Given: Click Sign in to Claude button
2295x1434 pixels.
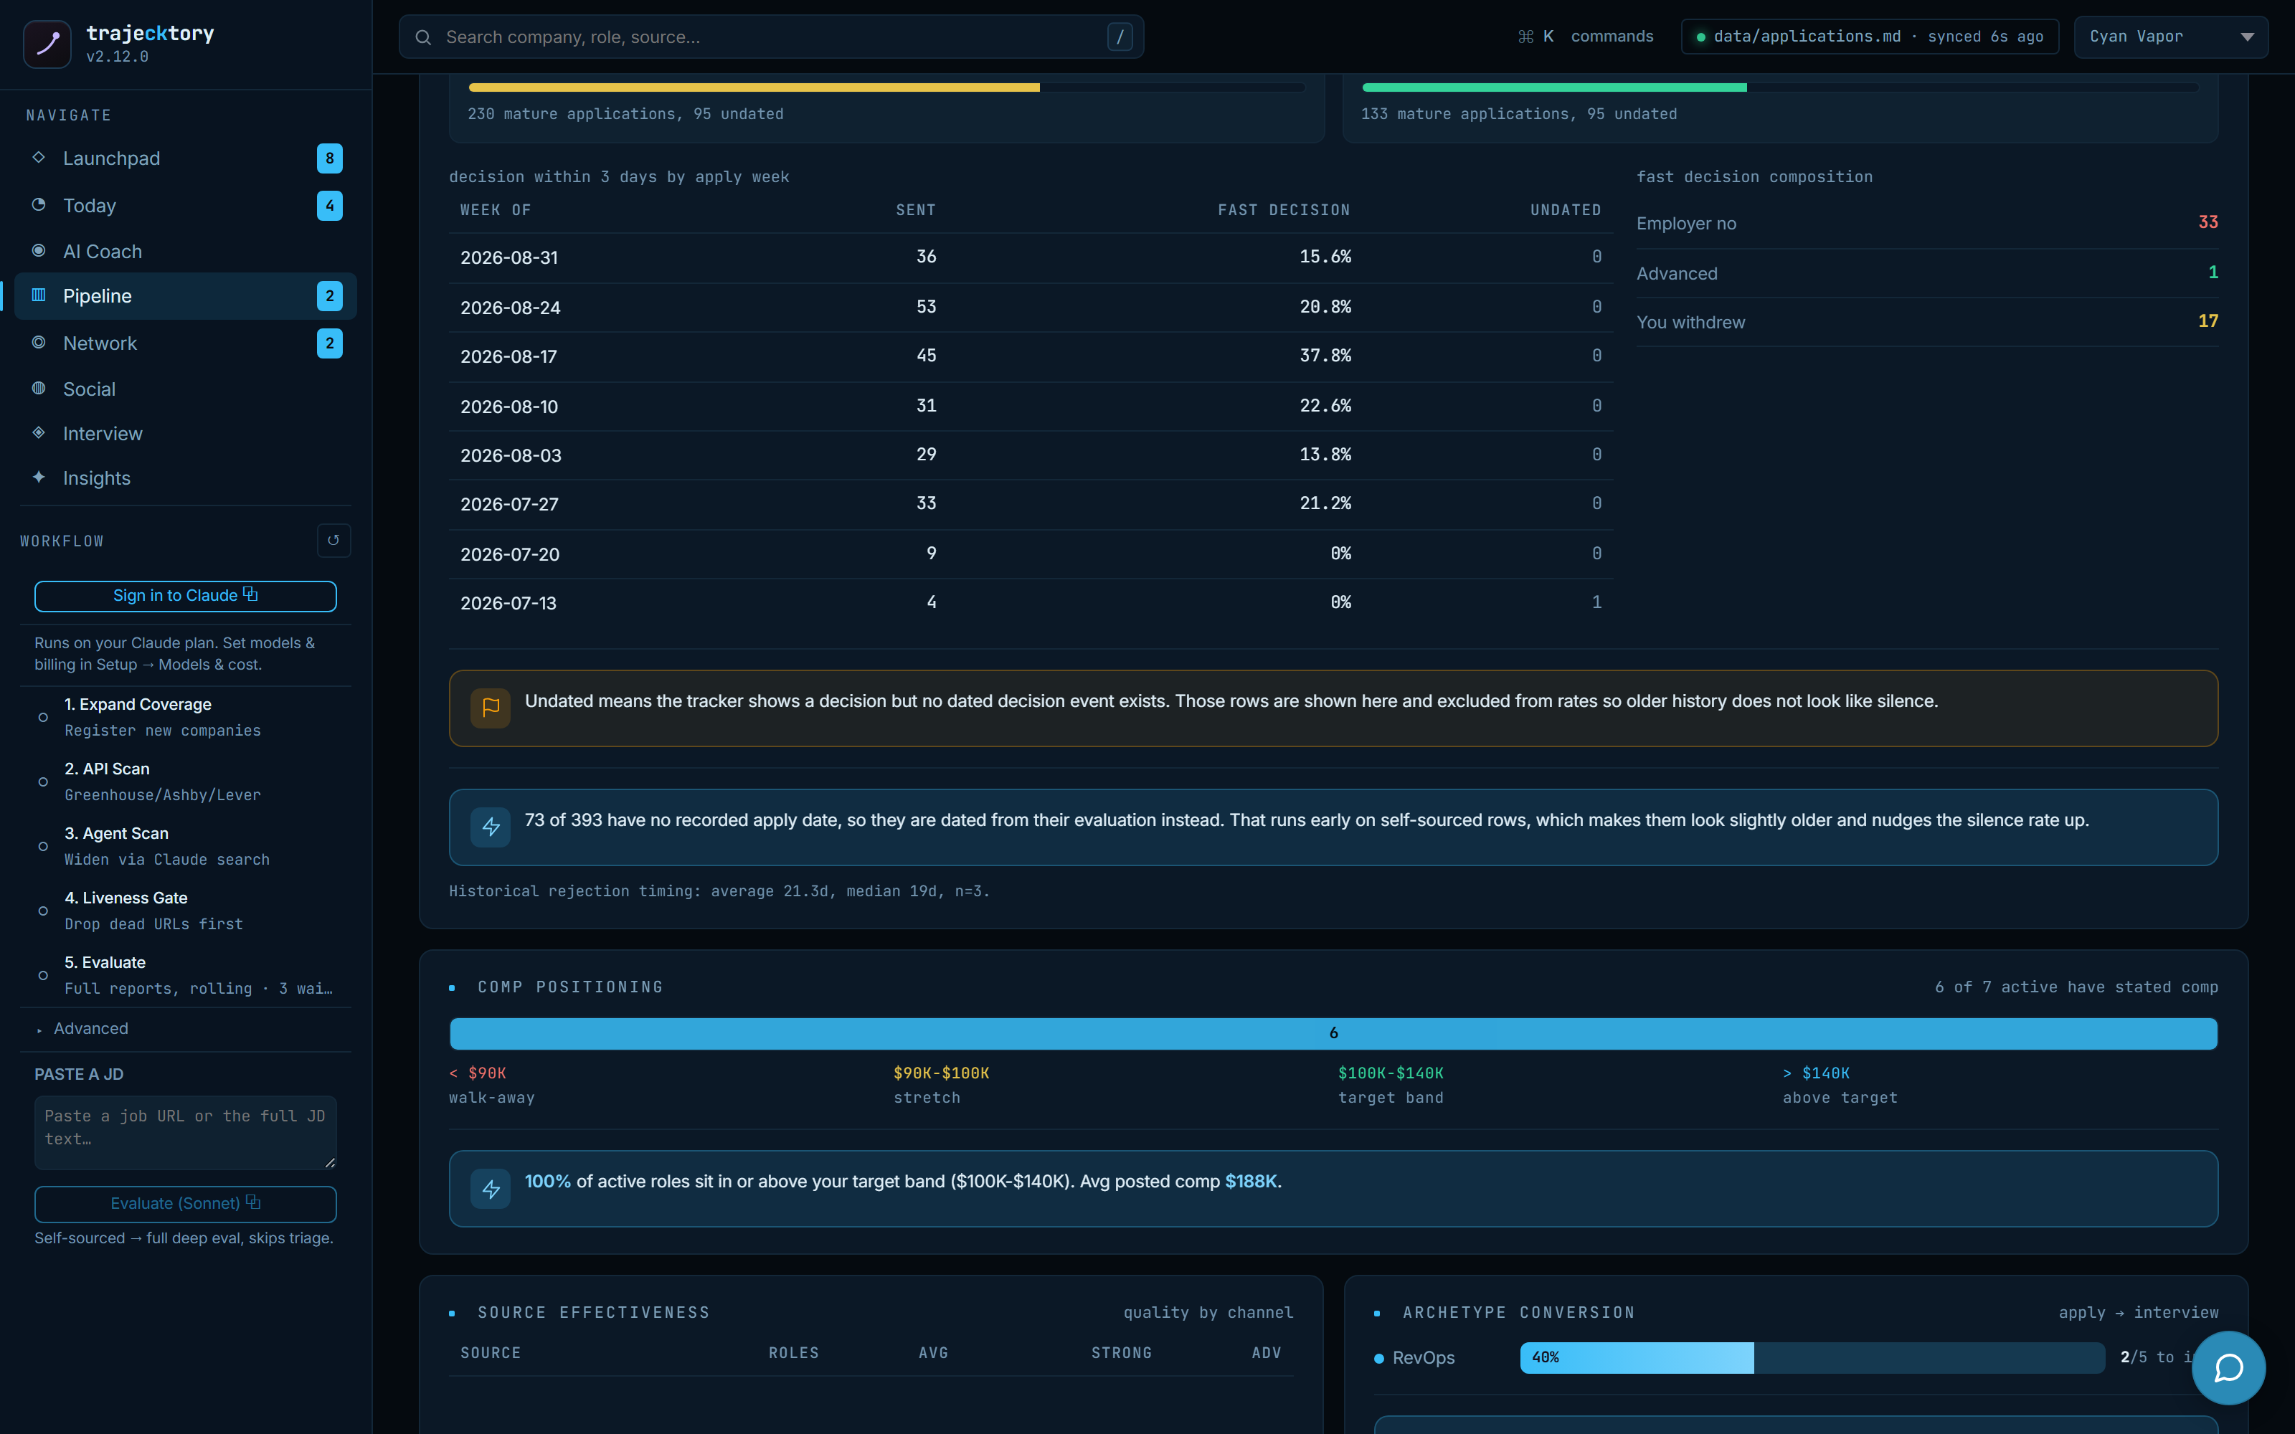Looking at the screenshot, I should [x=185, y=596].
